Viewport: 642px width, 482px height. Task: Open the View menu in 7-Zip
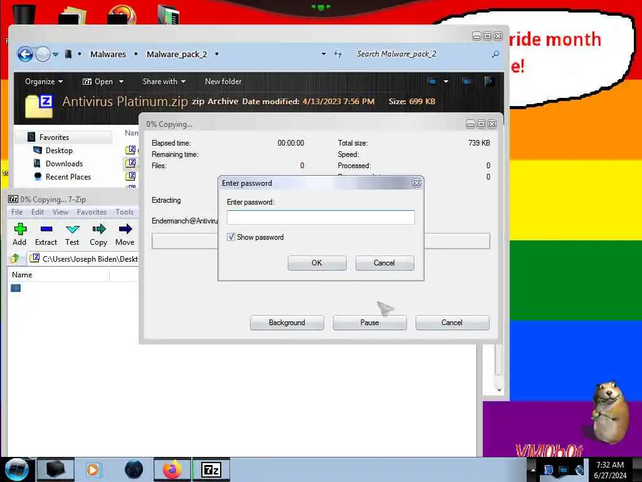60,212
